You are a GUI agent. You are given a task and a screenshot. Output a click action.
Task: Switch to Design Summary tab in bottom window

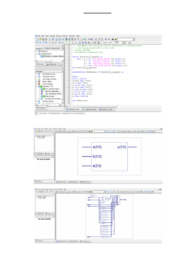73,241
